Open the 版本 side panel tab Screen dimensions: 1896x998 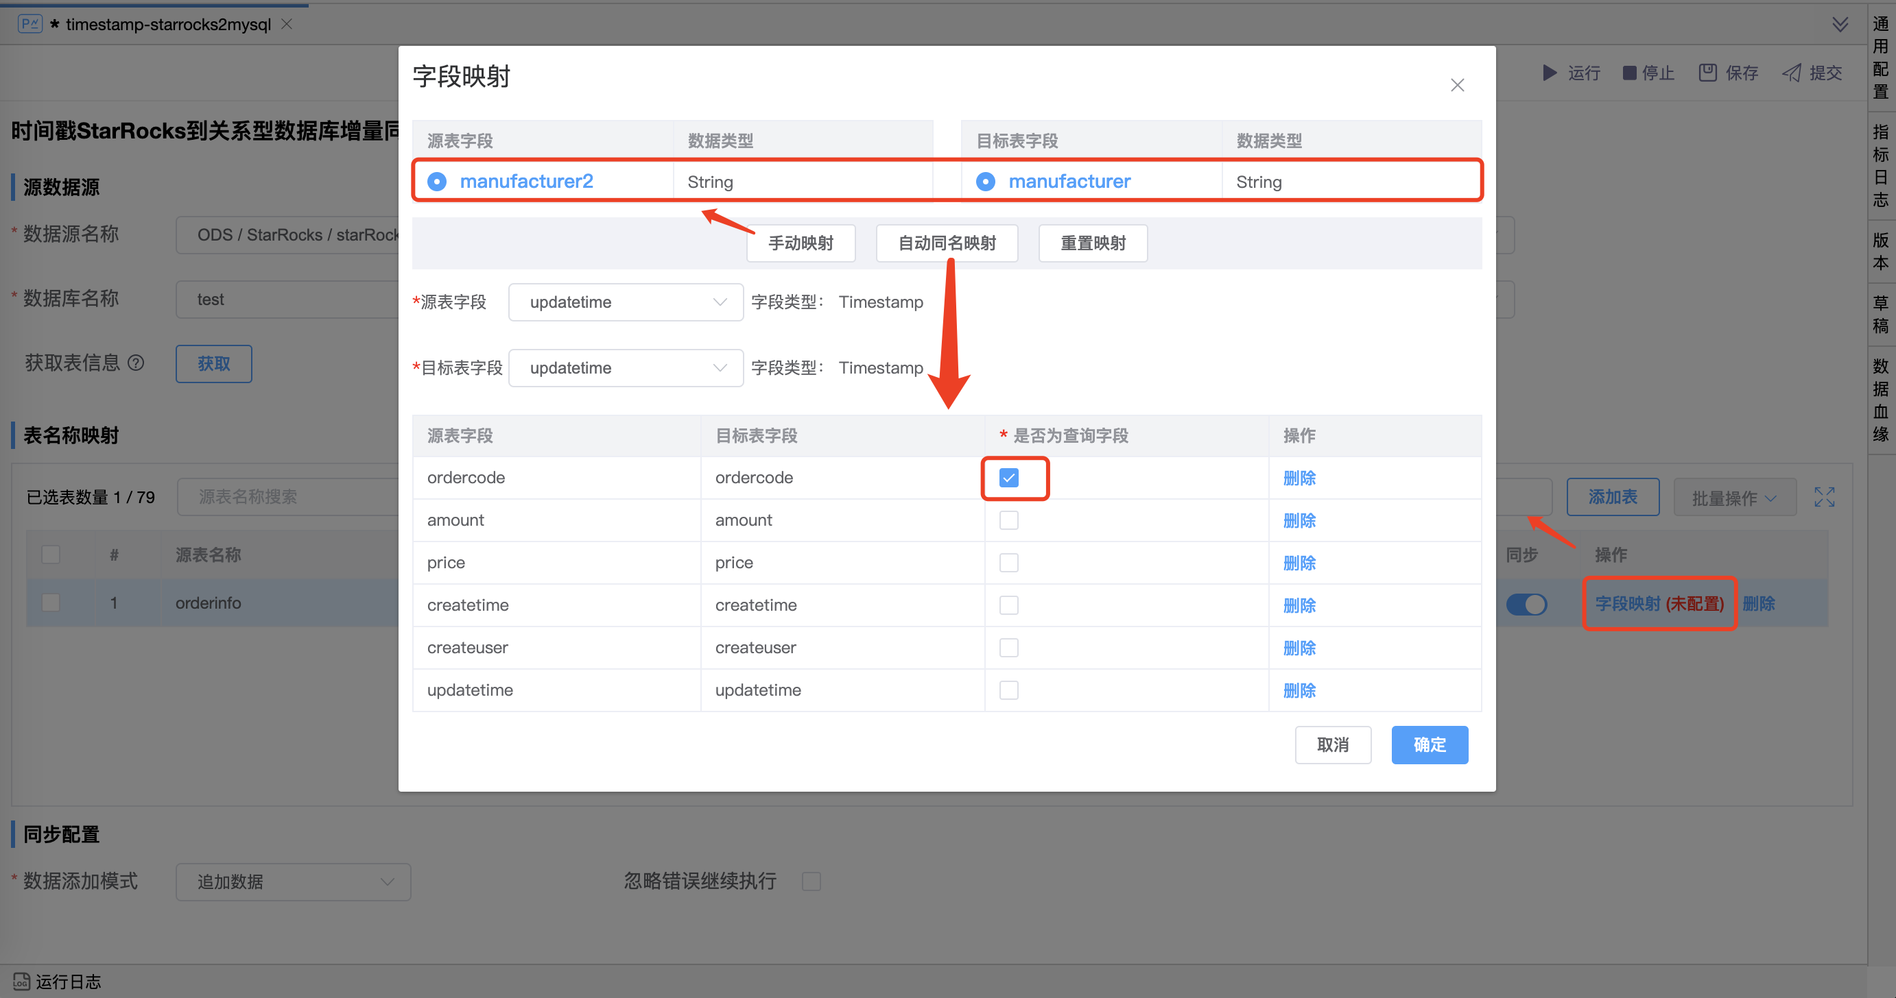(x=1880, y=252)
